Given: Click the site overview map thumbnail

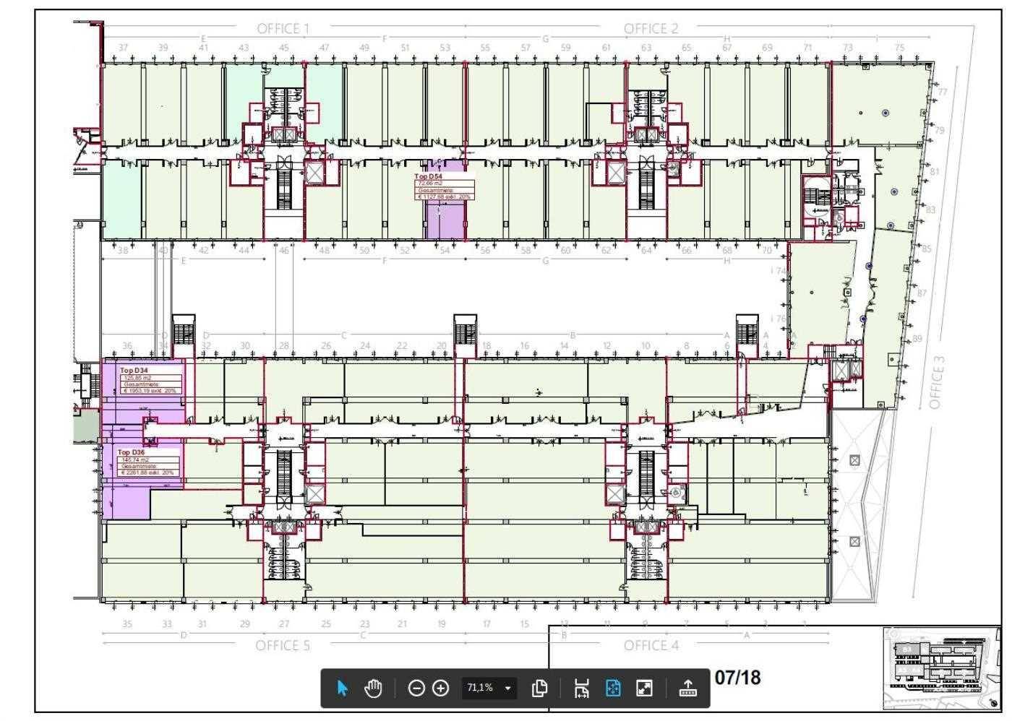Looking at the screenshot, I should point(942,668).
